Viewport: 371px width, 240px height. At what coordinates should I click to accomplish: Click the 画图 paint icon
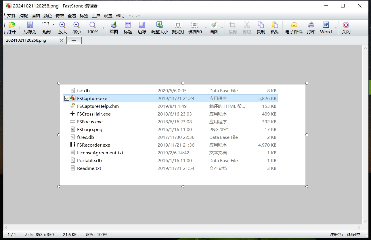(214, 25)
